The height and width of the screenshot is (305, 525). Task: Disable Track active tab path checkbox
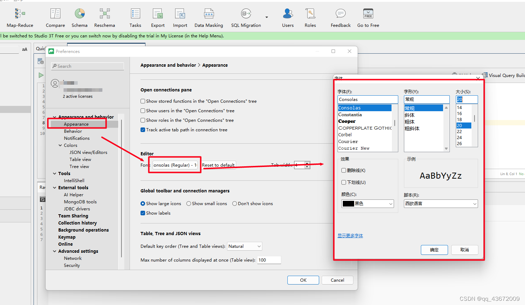pyautogui.click(x=143, y=130)
